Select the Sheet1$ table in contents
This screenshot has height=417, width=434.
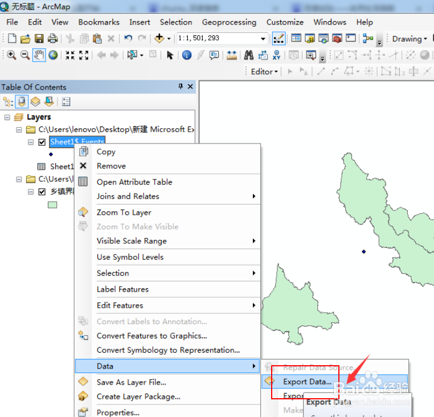pos(62,167)
